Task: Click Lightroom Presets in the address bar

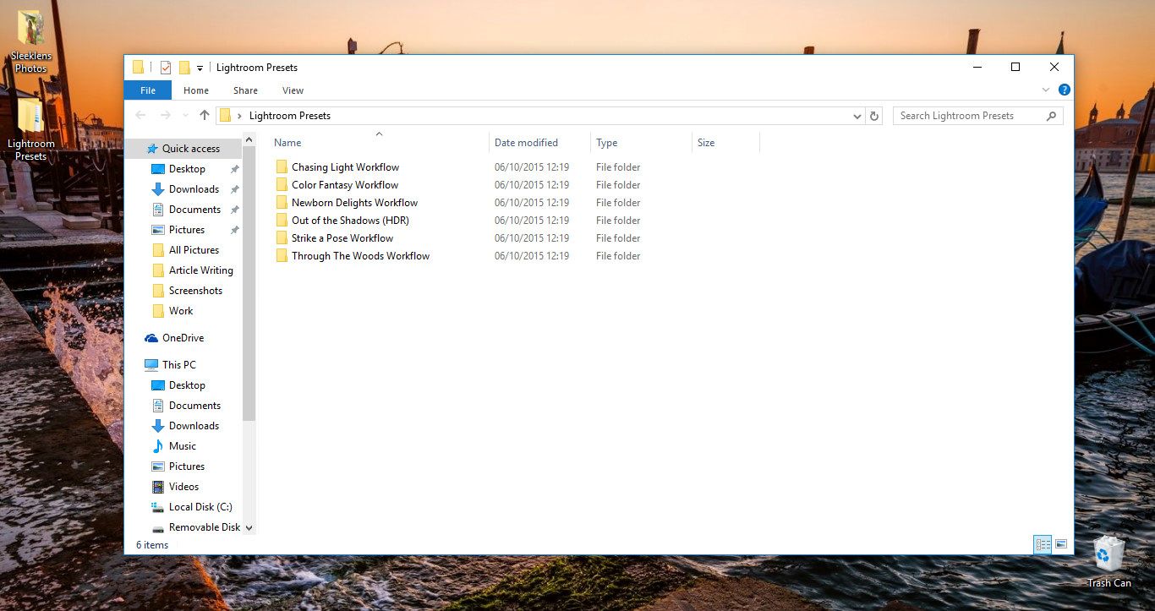Action: (290, 116)
